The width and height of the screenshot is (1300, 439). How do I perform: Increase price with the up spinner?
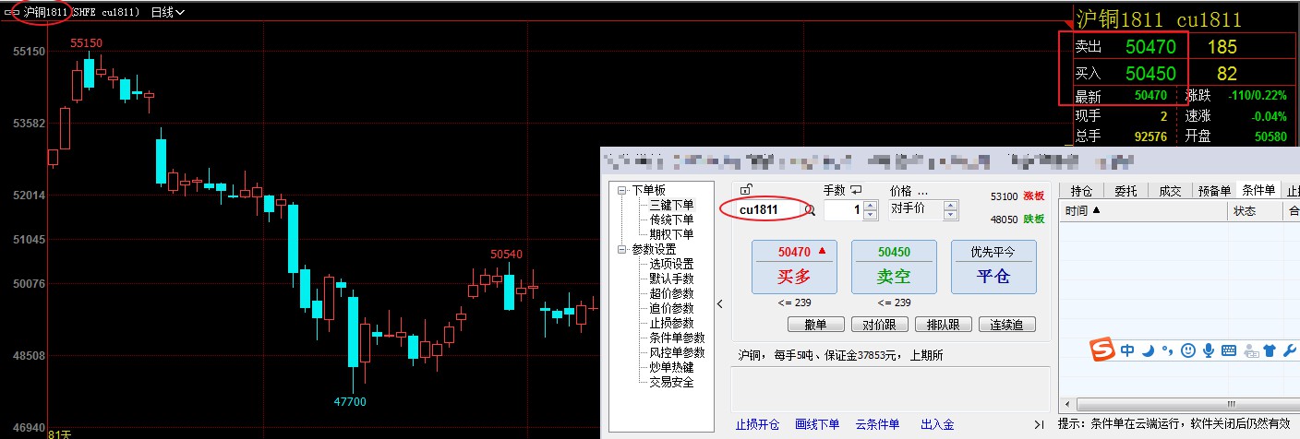pyautogui.click(x=951, y=205)
